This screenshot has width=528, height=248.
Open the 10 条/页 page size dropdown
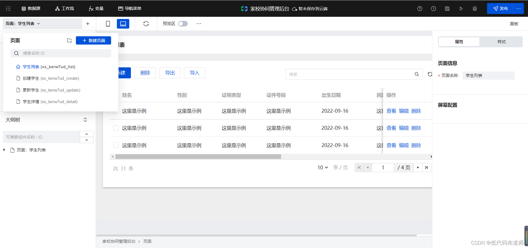pos(323,167)
